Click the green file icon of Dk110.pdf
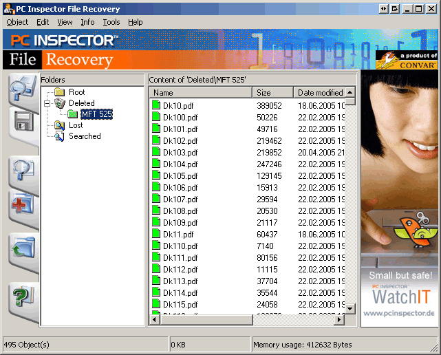Image resolution: width=441 pixels, height=355 pixels. (156, 246)
